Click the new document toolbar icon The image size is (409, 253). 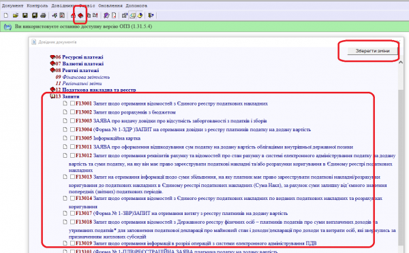[5, 16]
